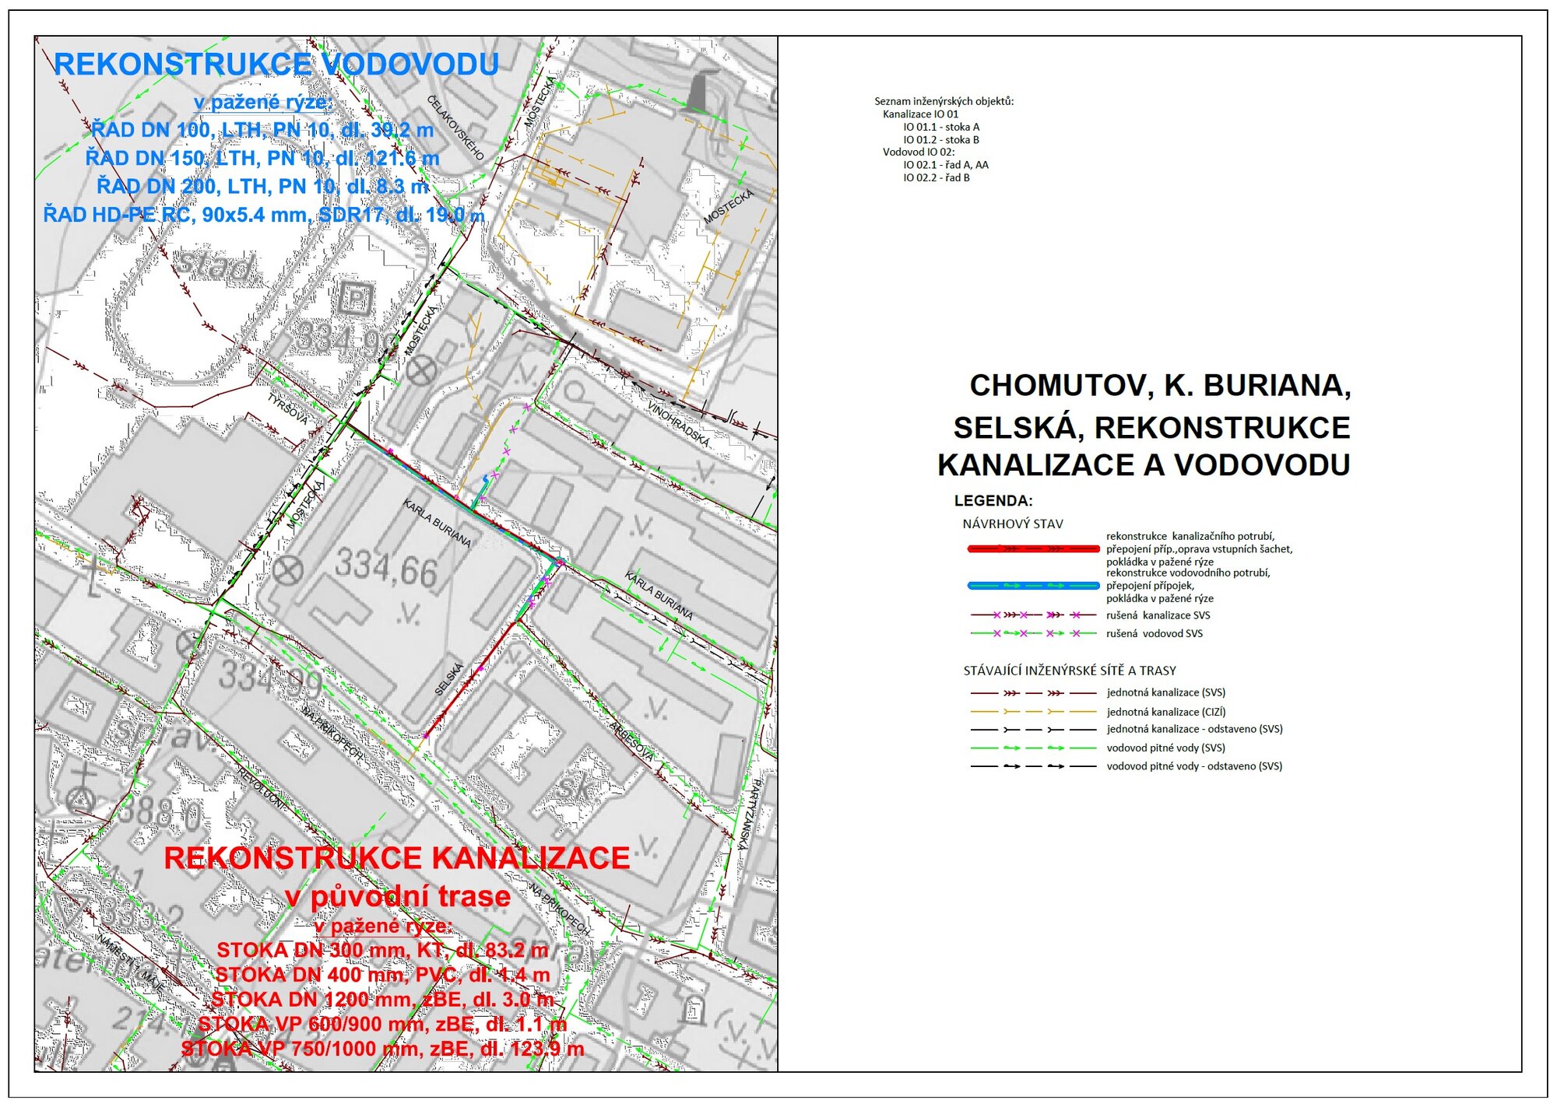Click 'ŘAD HD-PE RC, 90x5.4 mm, SDR17' line
Image resolution: width=1557 pixels, height=1114 pixels.
coord(264,215)
